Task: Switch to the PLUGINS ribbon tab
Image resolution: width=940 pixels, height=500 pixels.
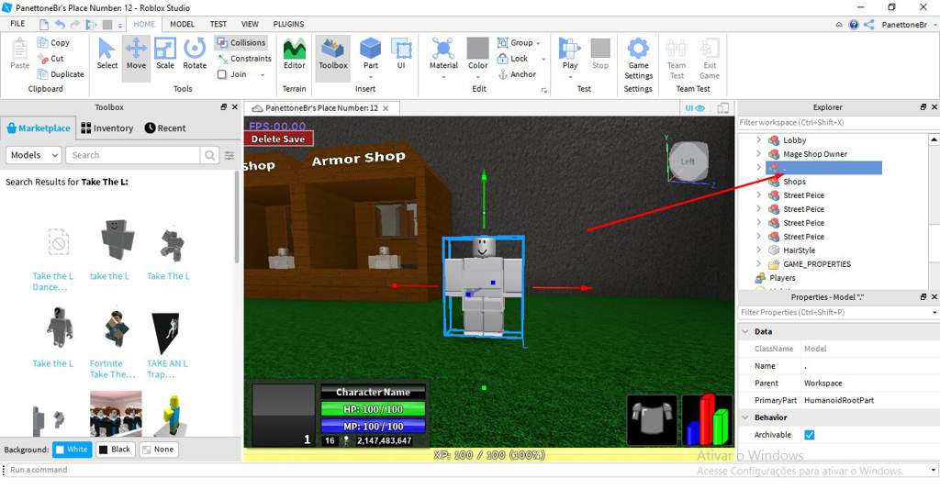Action: (x=288, y=24)
